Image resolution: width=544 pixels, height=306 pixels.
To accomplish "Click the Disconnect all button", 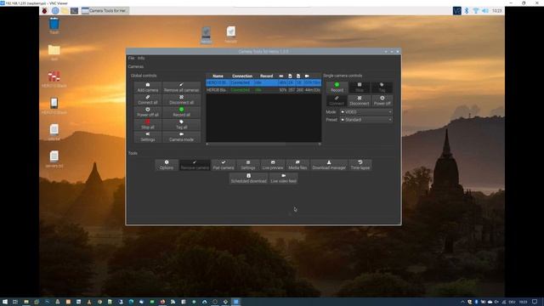I will click(181, 100).
